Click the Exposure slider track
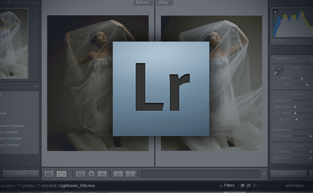313x193 pixels. click(x=303, y=101)
